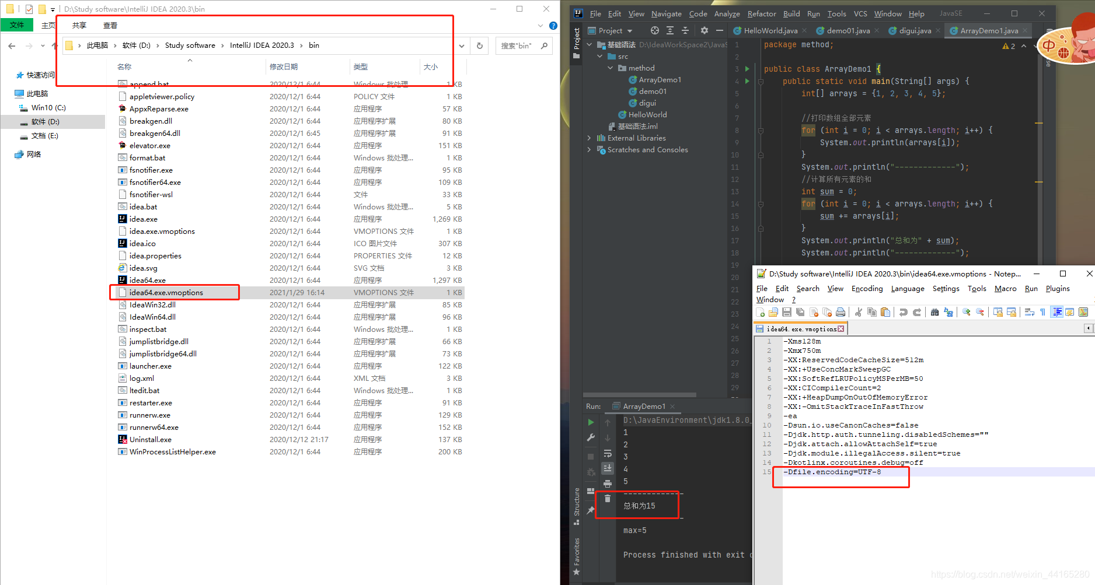The width and height of the screenshot is (1095, 585).
Task: Click Paste icon in Notepad++ toolbar
Action: [885, 313]
